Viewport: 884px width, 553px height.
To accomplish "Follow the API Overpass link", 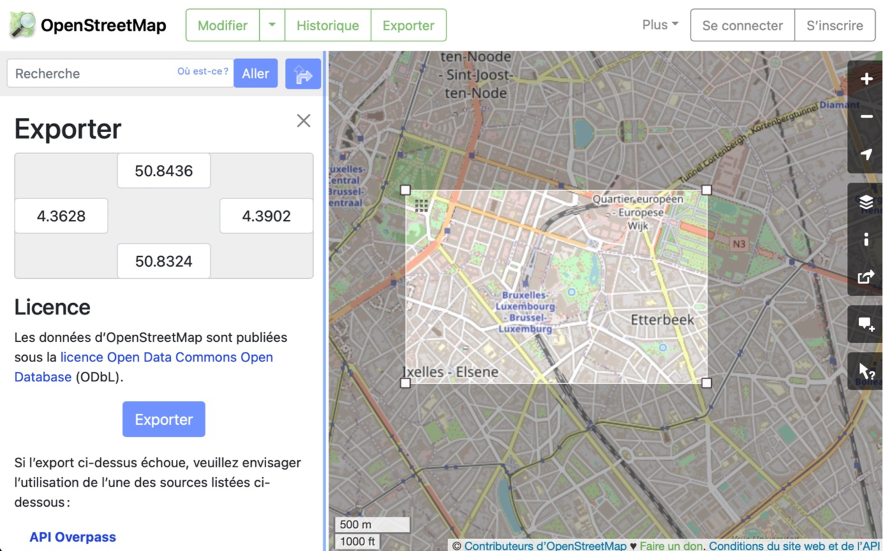I will coord(73,537).
